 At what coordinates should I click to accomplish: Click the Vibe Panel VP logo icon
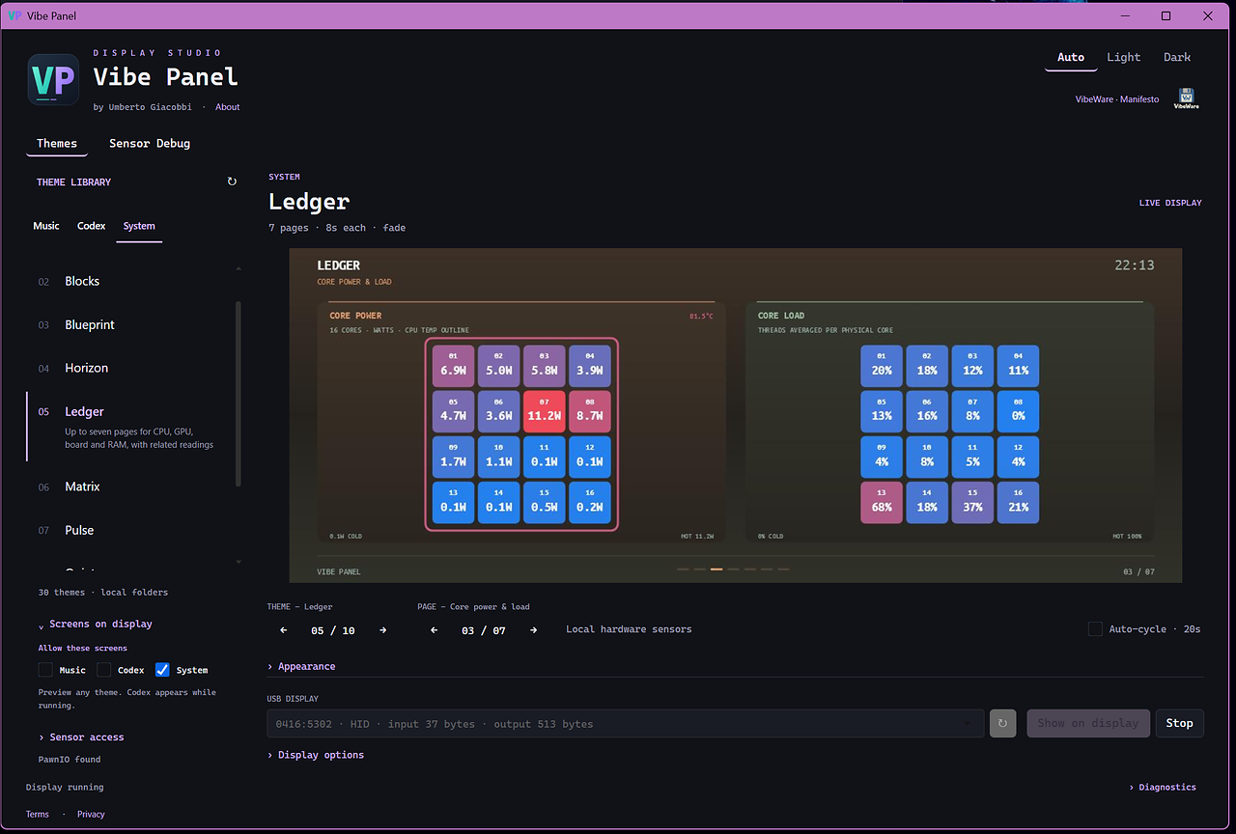click(x=53, y=80)
